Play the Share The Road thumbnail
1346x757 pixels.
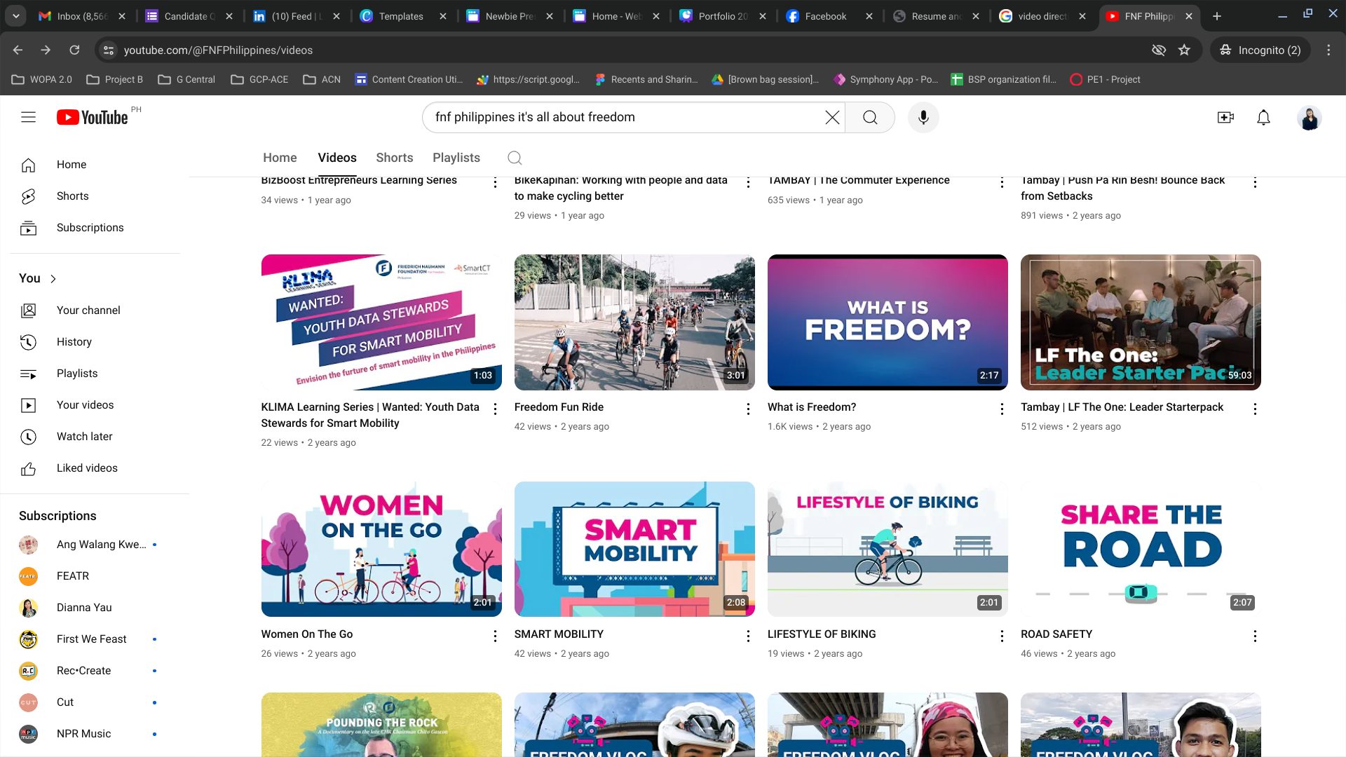[1141, 550]
